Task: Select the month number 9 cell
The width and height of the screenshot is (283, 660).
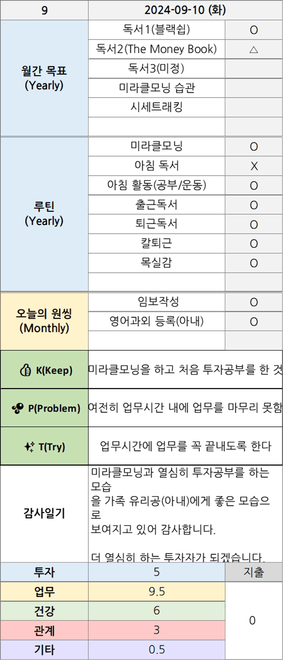Action: pyautogui.click(x=44, y=10)
